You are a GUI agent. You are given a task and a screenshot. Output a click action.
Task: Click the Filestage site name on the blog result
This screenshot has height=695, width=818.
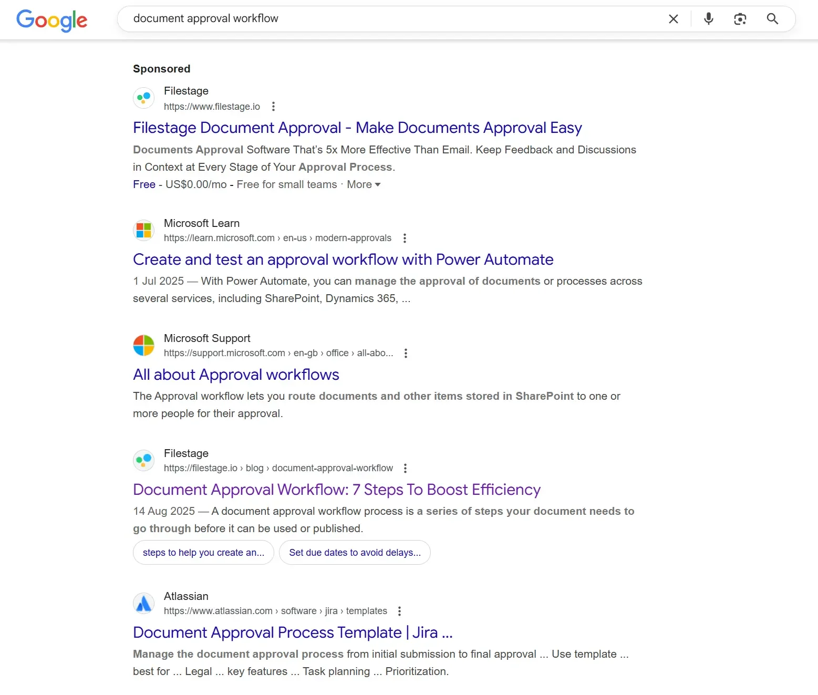tap(186, 453)
